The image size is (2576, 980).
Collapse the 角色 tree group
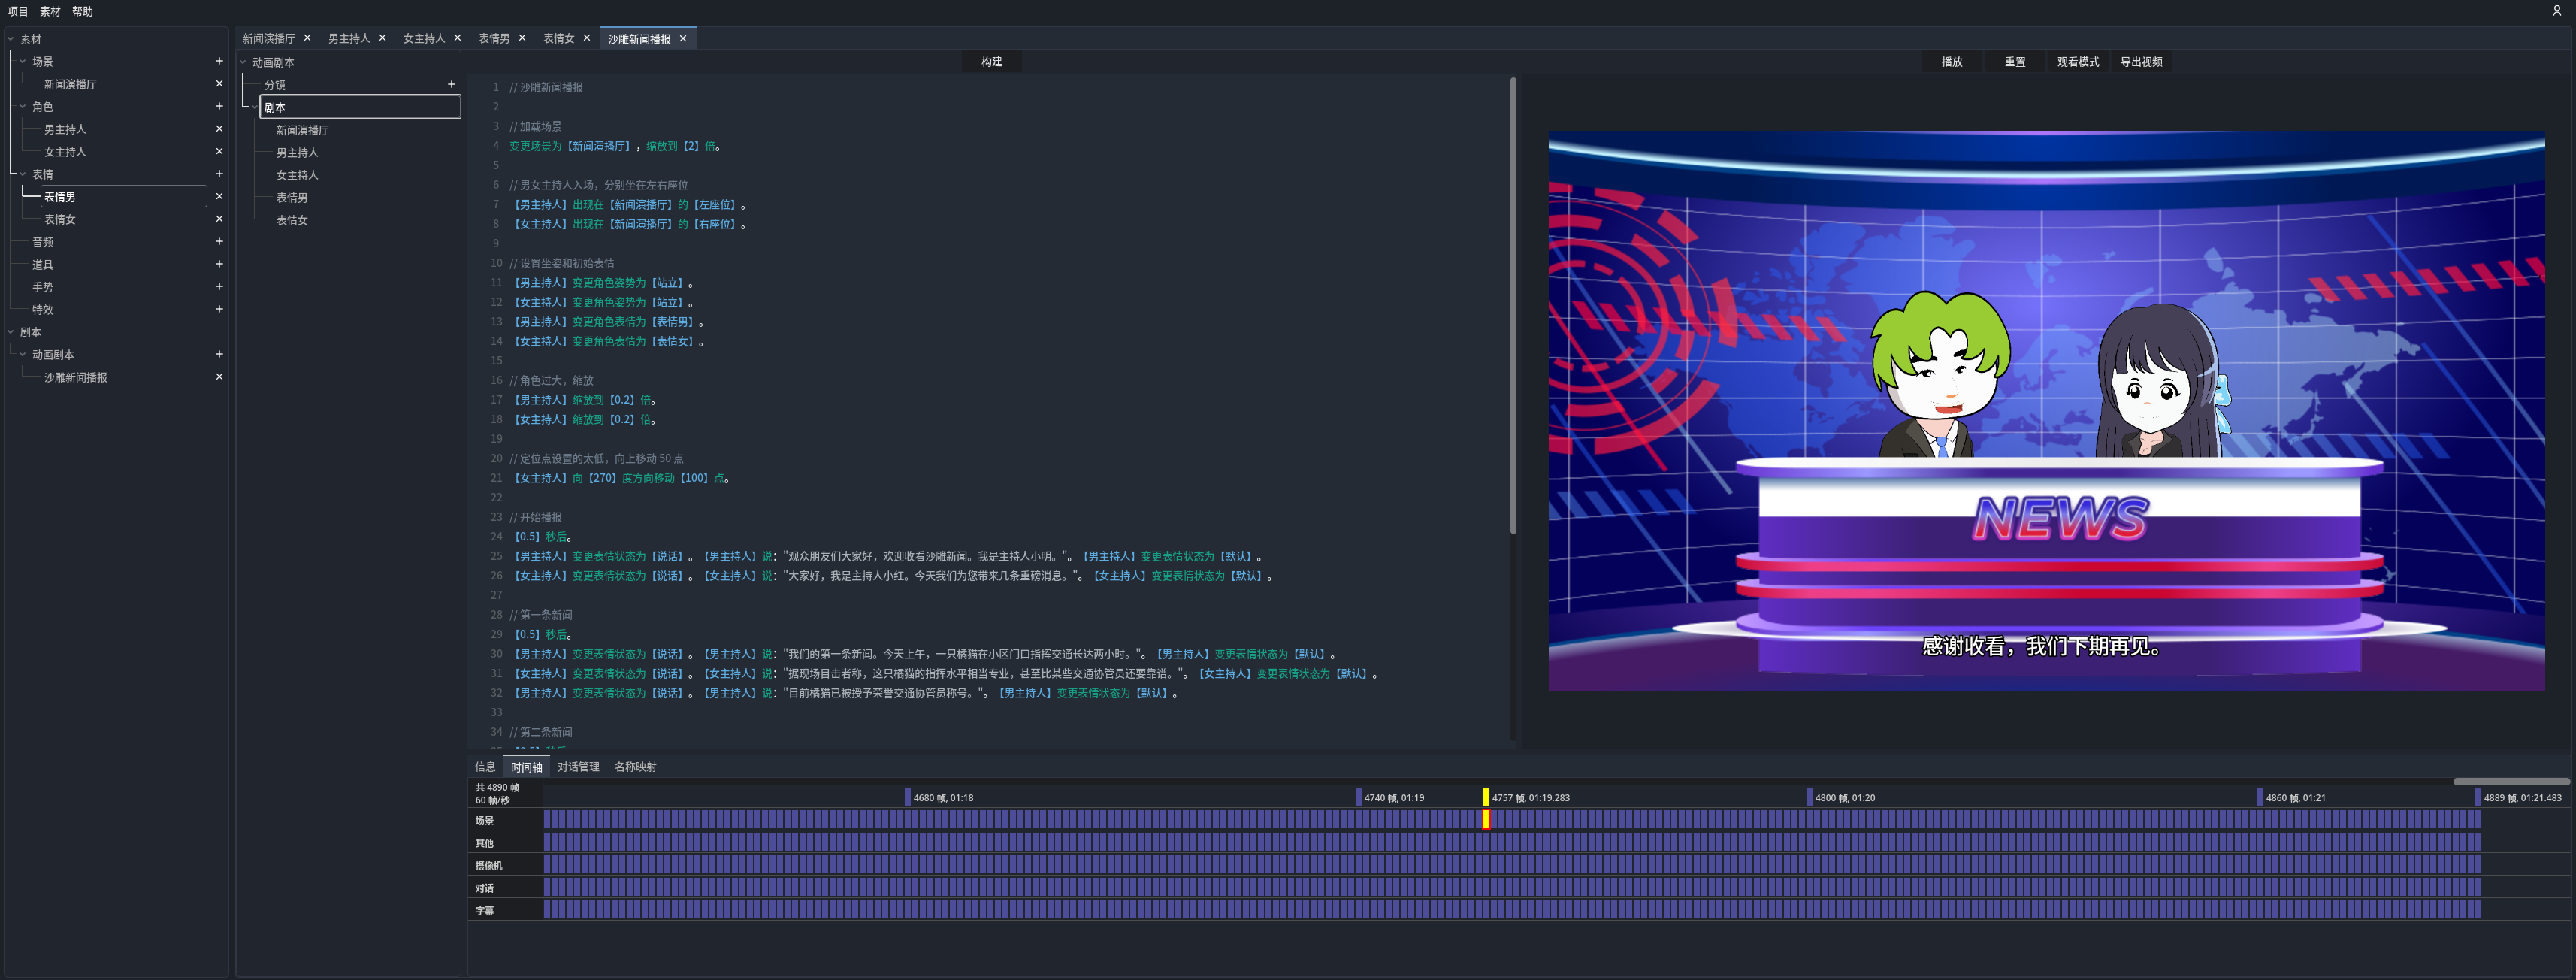pos(23,106)
